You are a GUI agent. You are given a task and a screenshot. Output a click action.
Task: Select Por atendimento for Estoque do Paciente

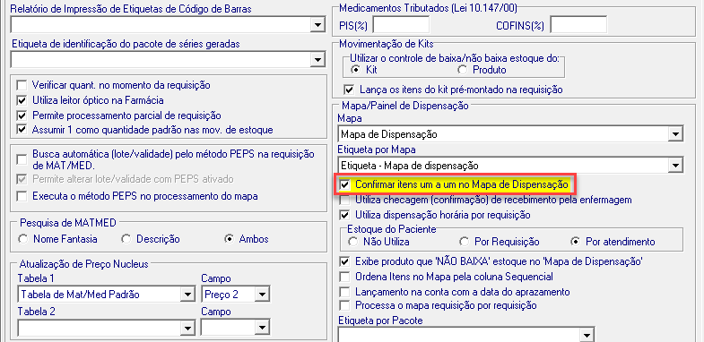575,242
